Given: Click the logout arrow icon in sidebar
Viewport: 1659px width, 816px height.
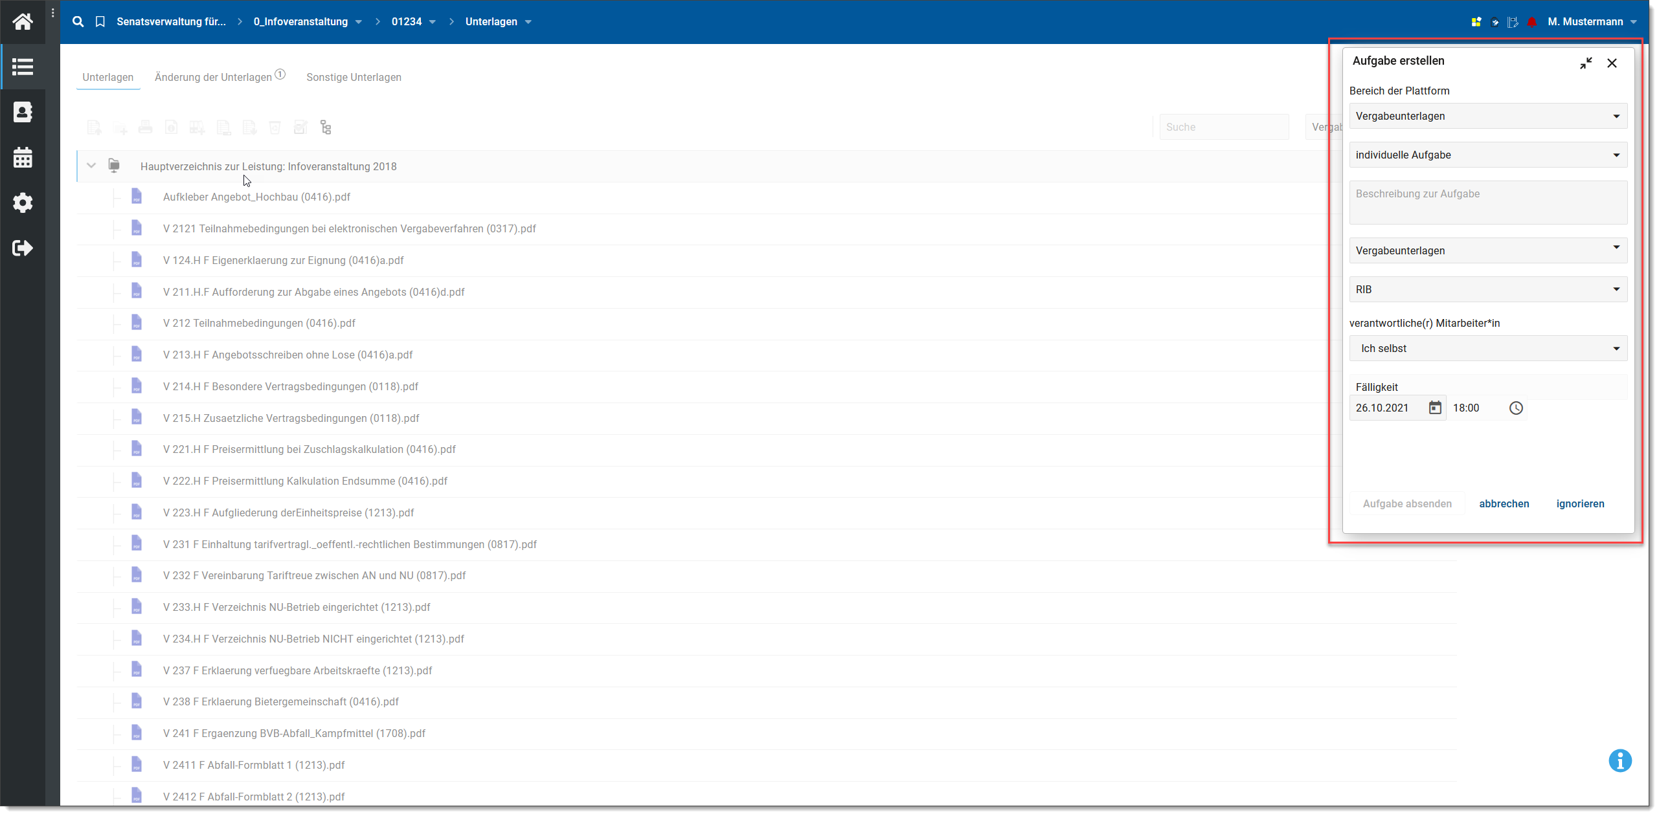Looking at the screenshot, I should point(23,248).
